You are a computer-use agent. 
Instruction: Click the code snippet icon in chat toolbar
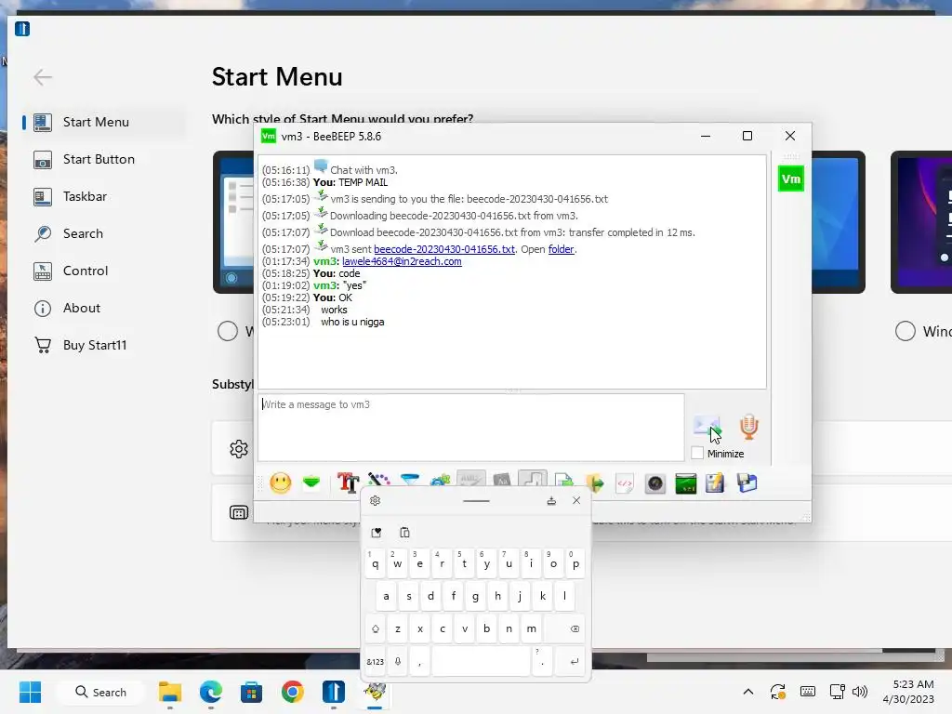[x=625, y=483]
